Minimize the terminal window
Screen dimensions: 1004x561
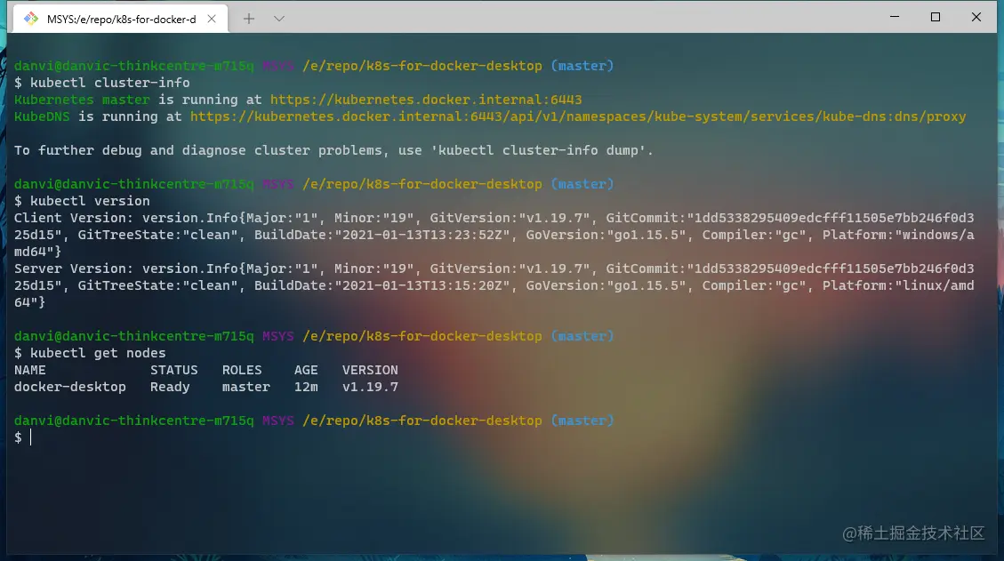click(895, 17)
